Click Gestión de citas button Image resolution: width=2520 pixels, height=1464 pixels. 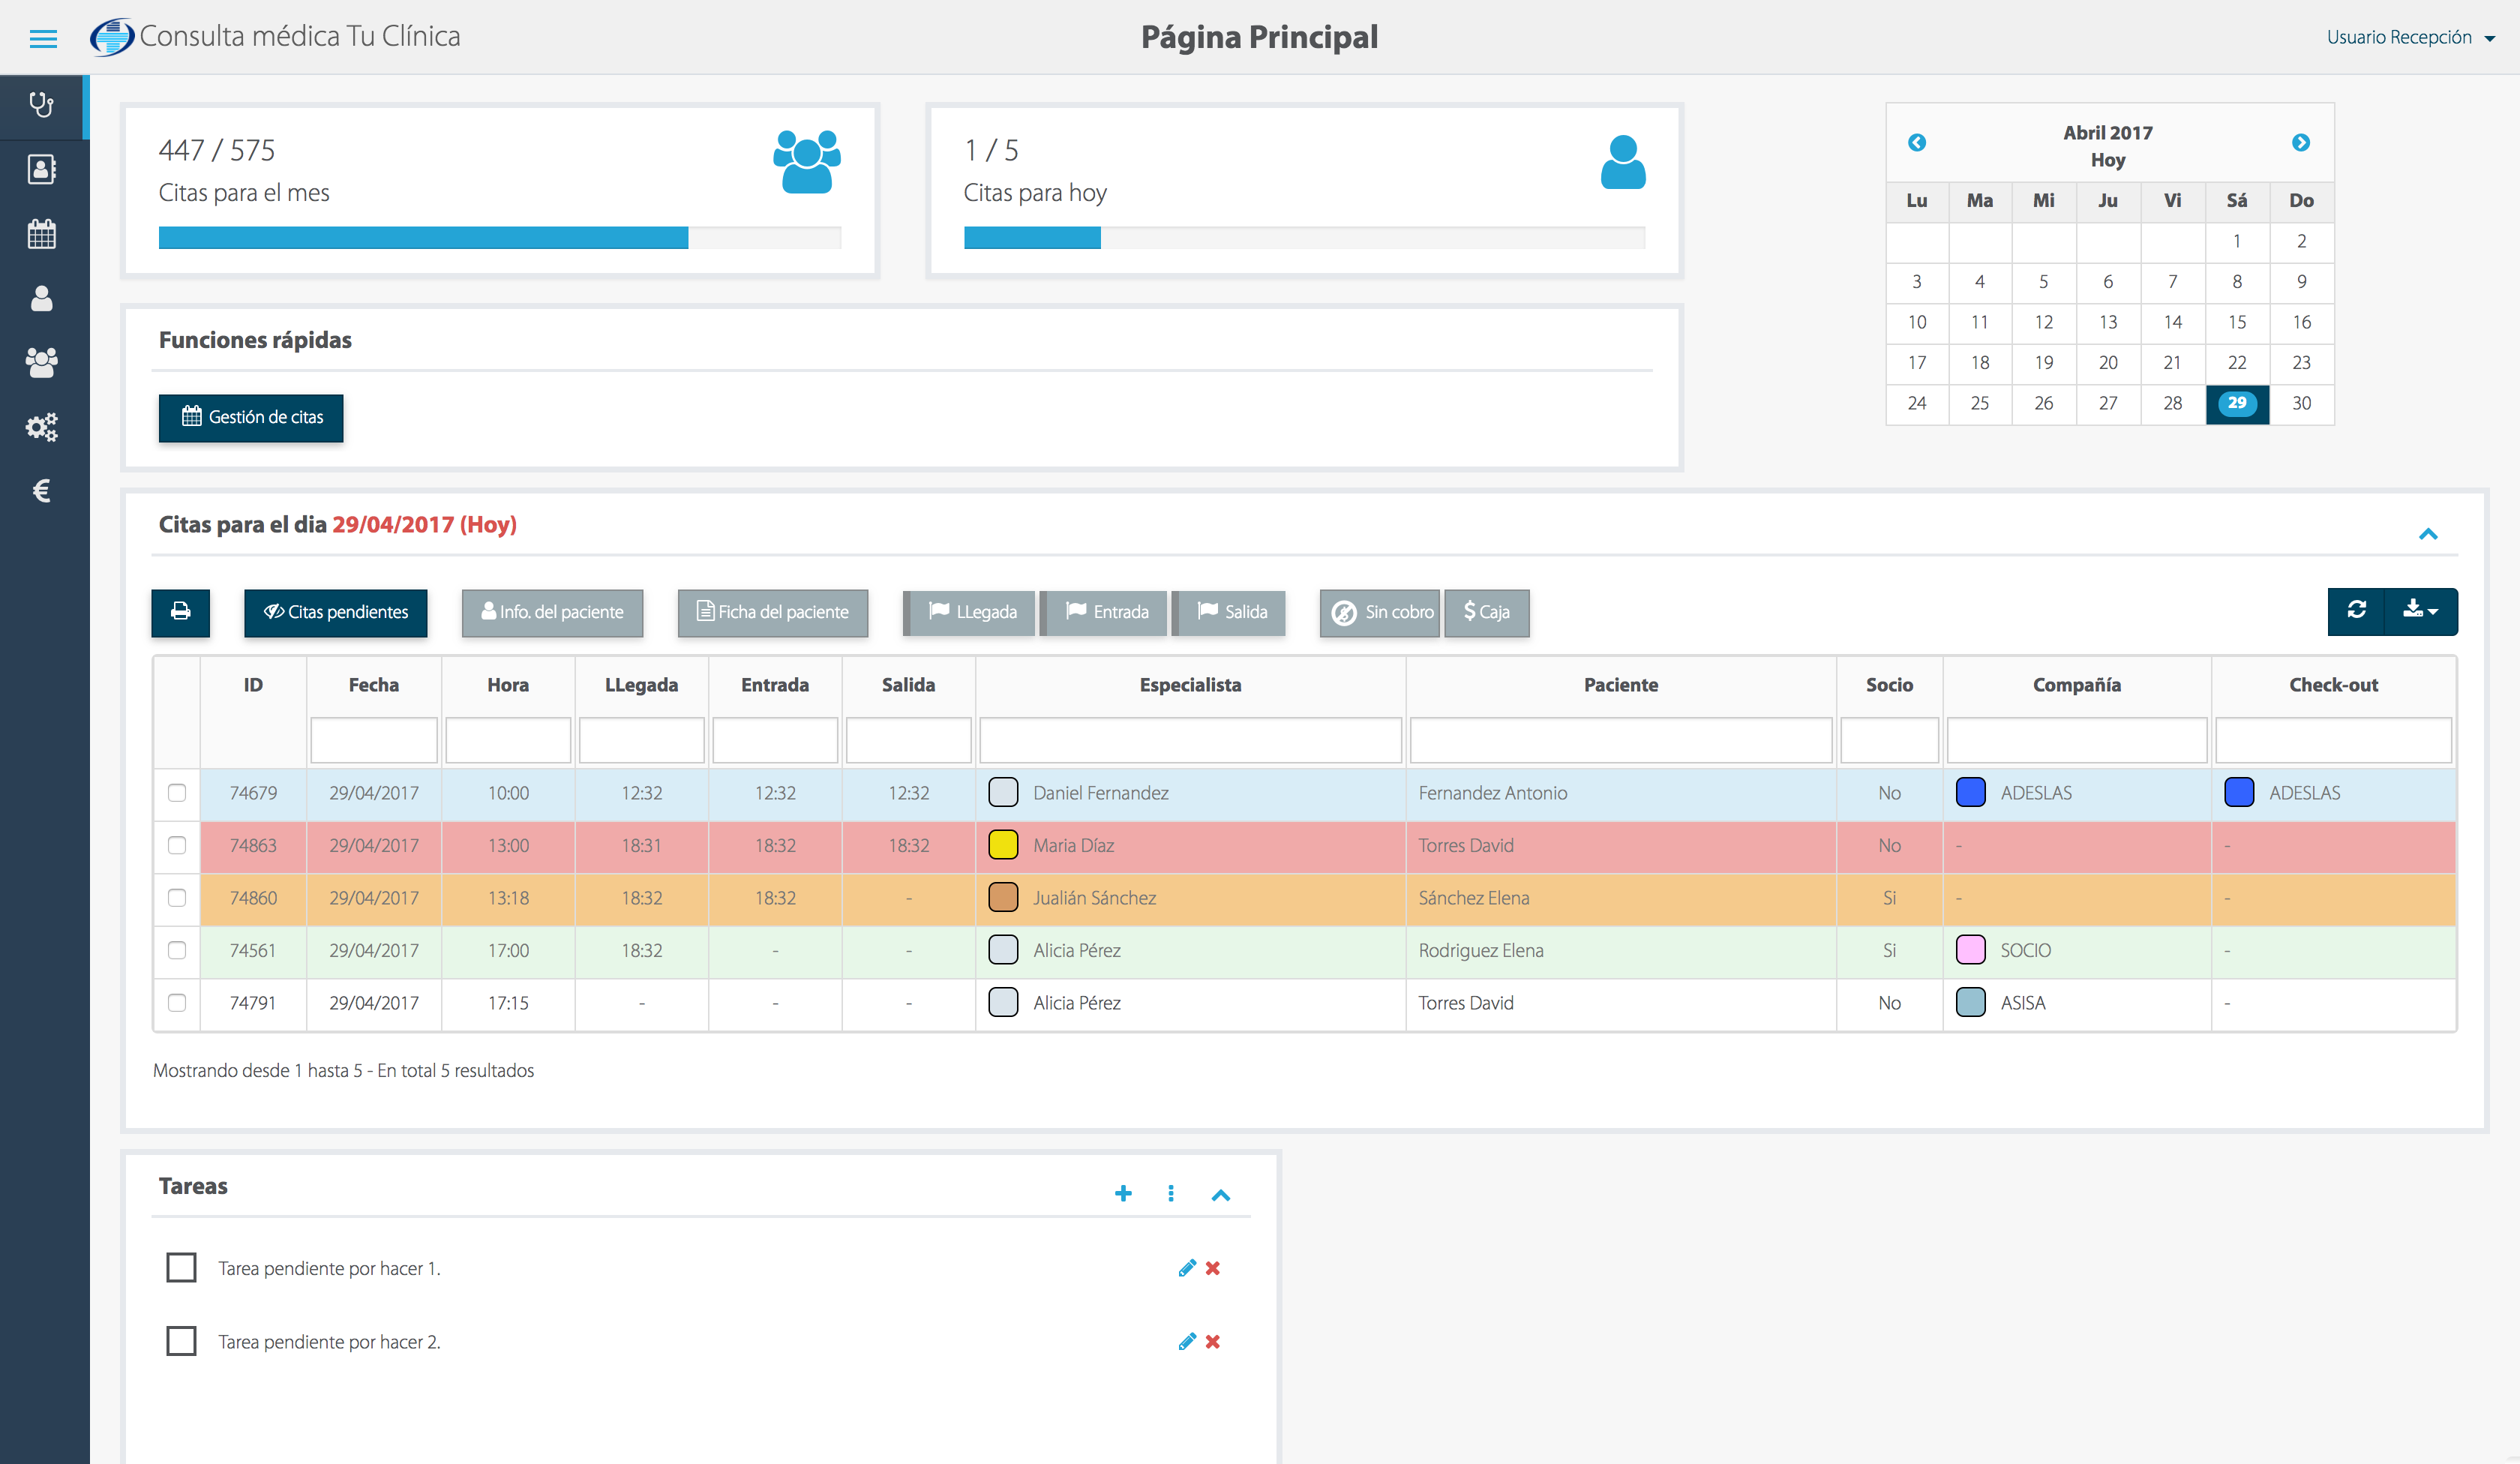[x=251, y=417]
